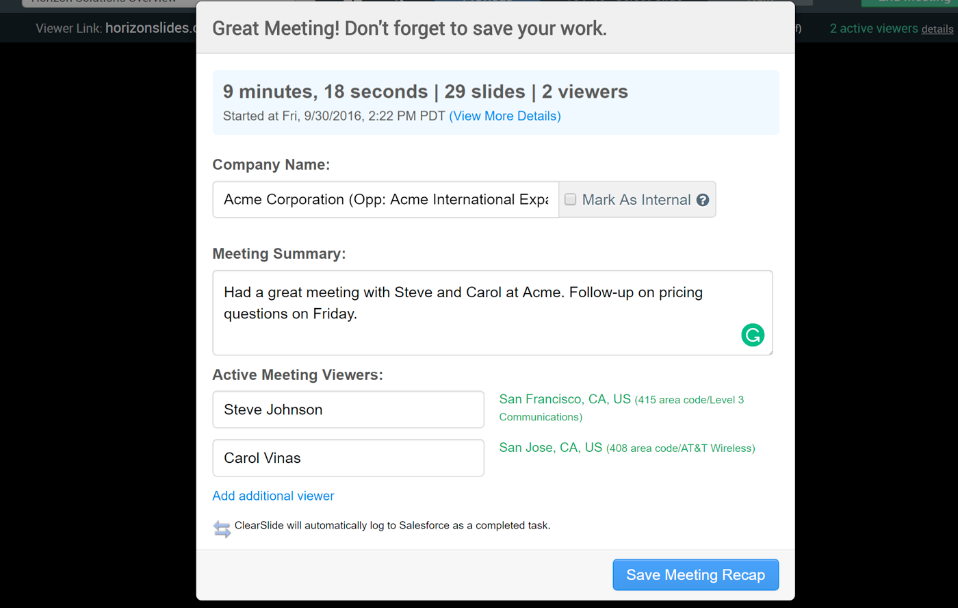
Task: Click Add additional viewer link
Action: coord(273,496)
